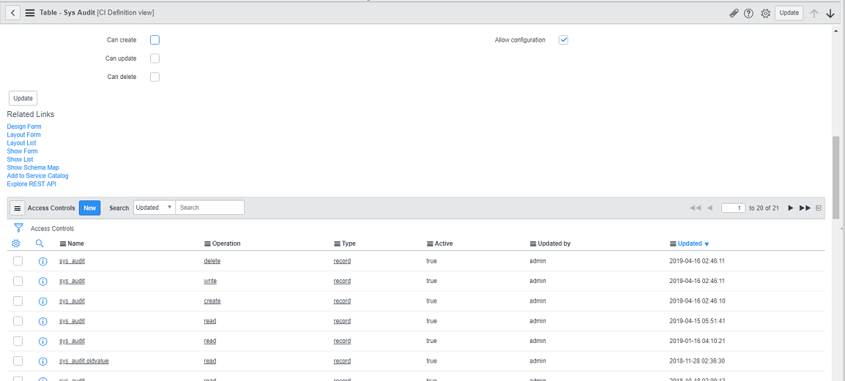Screen dimensions: 845x381
Task: Click the back arrow in form header
Action: pos(14,13)
